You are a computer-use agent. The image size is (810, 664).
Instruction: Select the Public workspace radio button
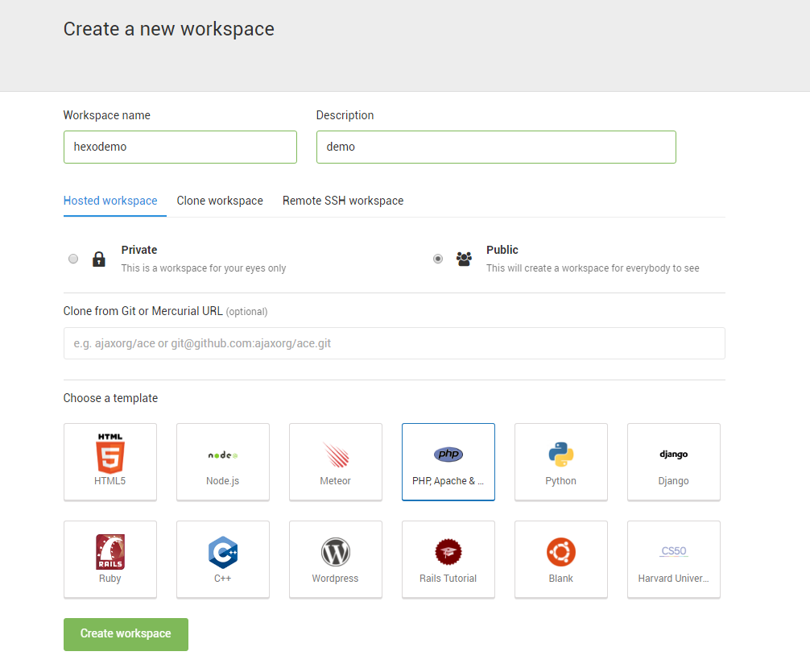pos(438,259)
